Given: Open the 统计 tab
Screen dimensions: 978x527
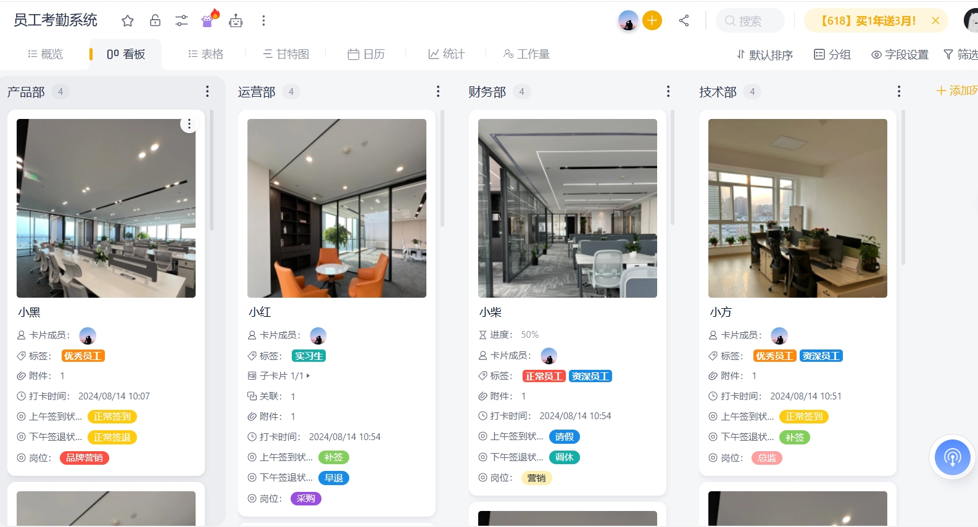Looking at the screenshot, I should tap(446, 54).
